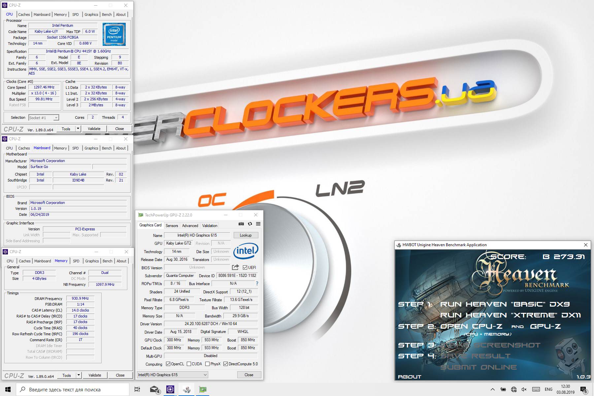Open SPD tab in Mainboard CPU-Z window
This screenshot has width=594, height=396.
(76, 148)
